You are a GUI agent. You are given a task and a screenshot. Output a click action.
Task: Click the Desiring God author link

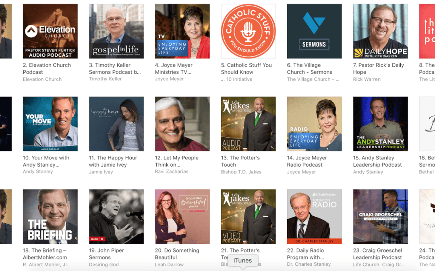click(104, 264)
